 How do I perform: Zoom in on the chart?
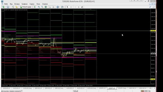coord(39,7)
